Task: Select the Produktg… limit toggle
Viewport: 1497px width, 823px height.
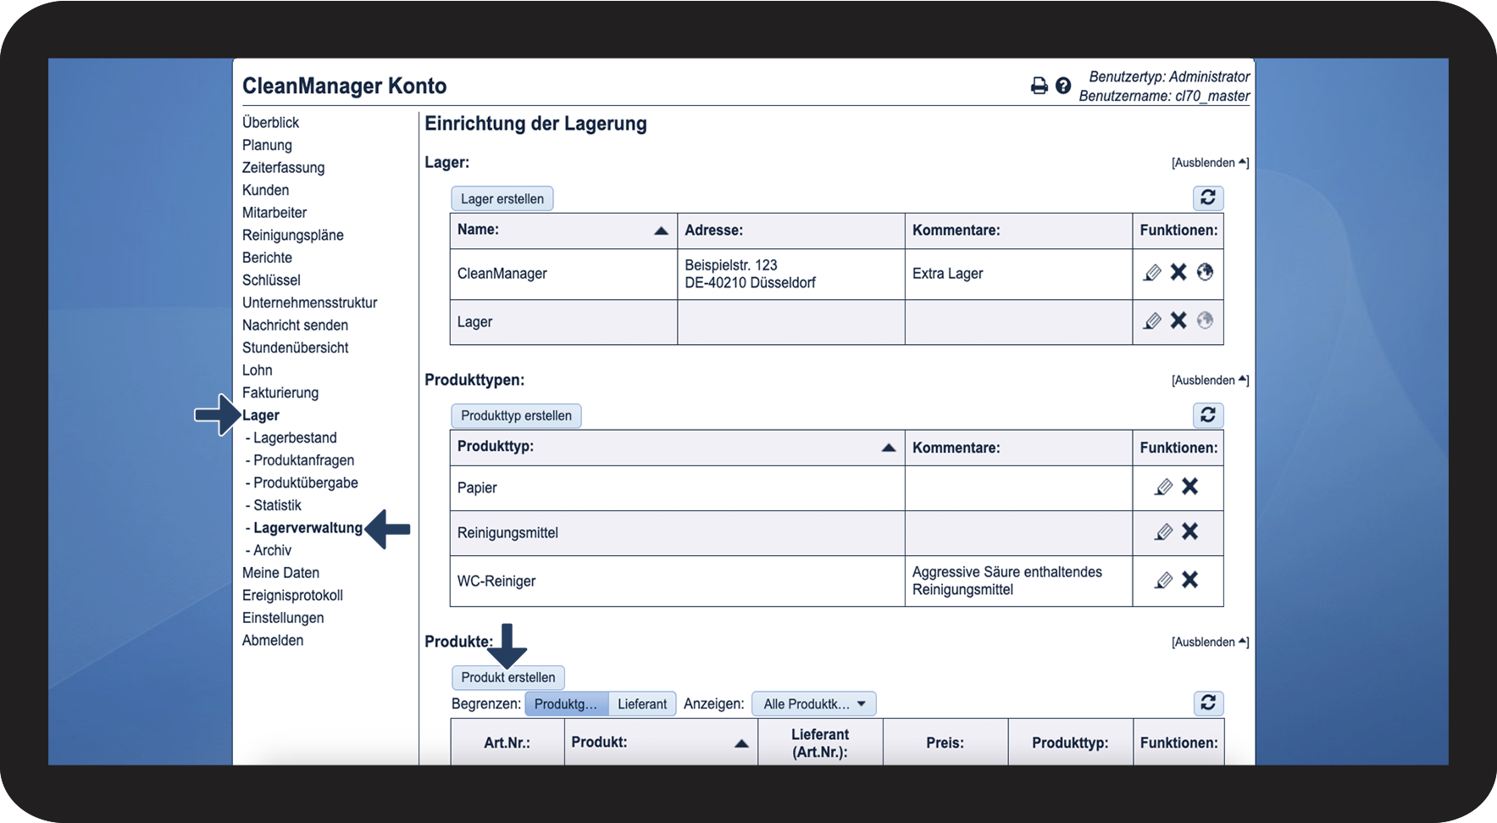Action: pos(566,703)
